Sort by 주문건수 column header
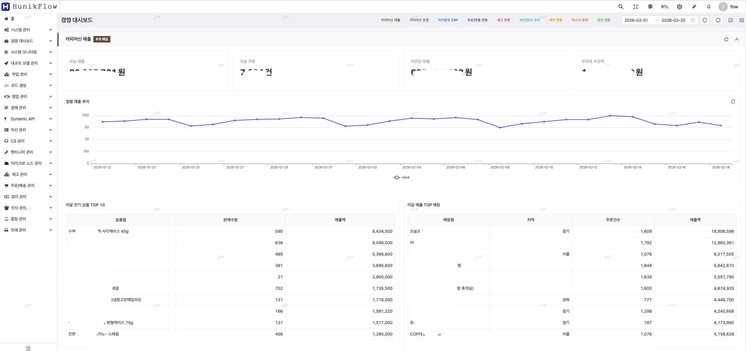 613,220
